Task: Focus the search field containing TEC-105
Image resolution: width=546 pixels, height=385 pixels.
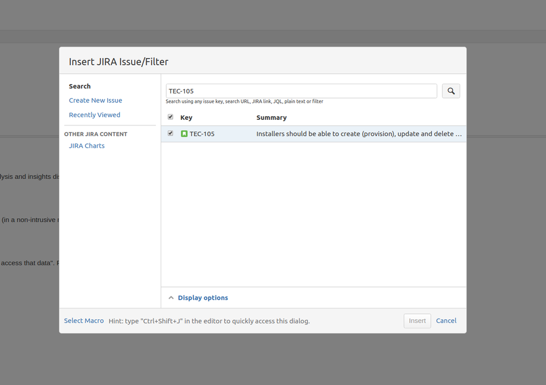Action: point(302,91)
